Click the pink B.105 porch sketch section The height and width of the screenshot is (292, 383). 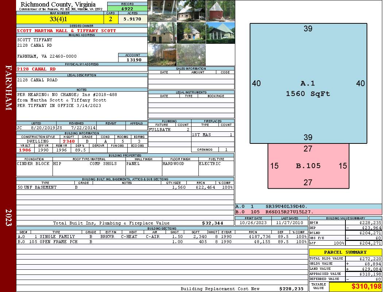(308, 166)
